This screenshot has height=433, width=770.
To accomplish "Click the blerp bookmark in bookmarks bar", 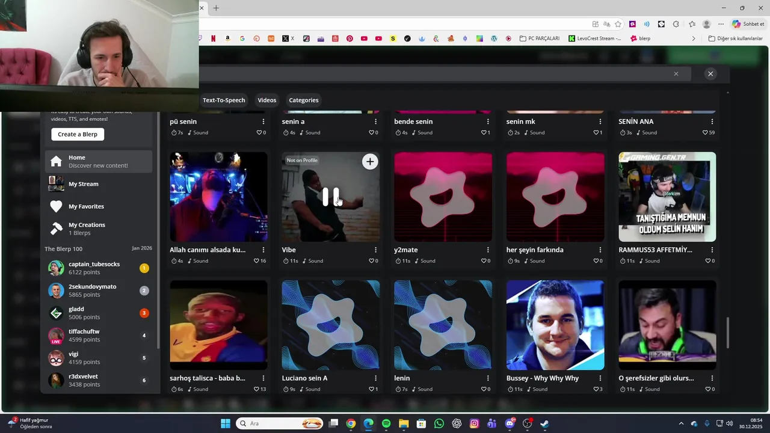I will tap(640, 38).
